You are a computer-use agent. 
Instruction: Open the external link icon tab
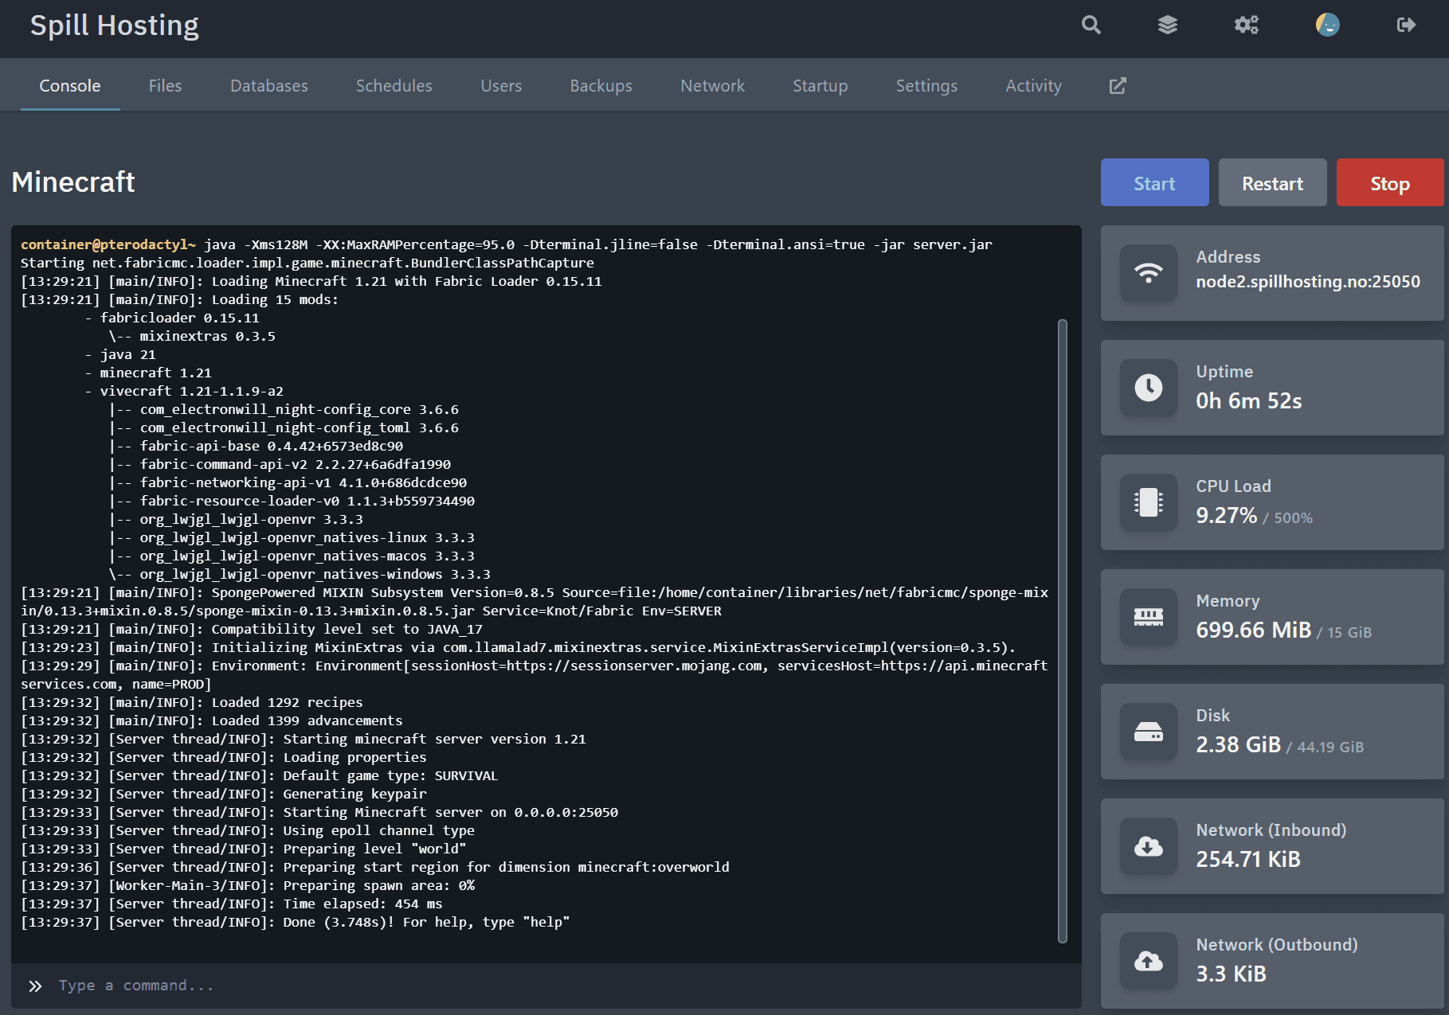[1118, 86]
